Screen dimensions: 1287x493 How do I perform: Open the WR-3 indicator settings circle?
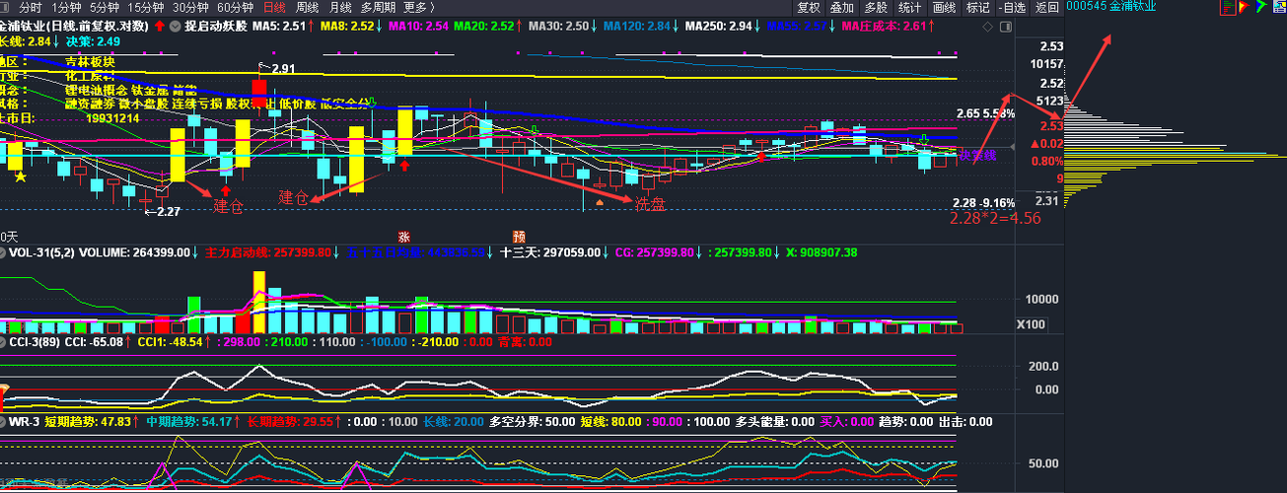tap(4, 421)
